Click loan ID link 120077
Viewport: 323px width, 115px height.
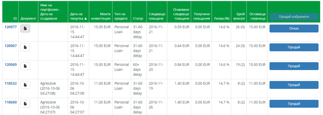pyautogui.click(x=10, y=27)
